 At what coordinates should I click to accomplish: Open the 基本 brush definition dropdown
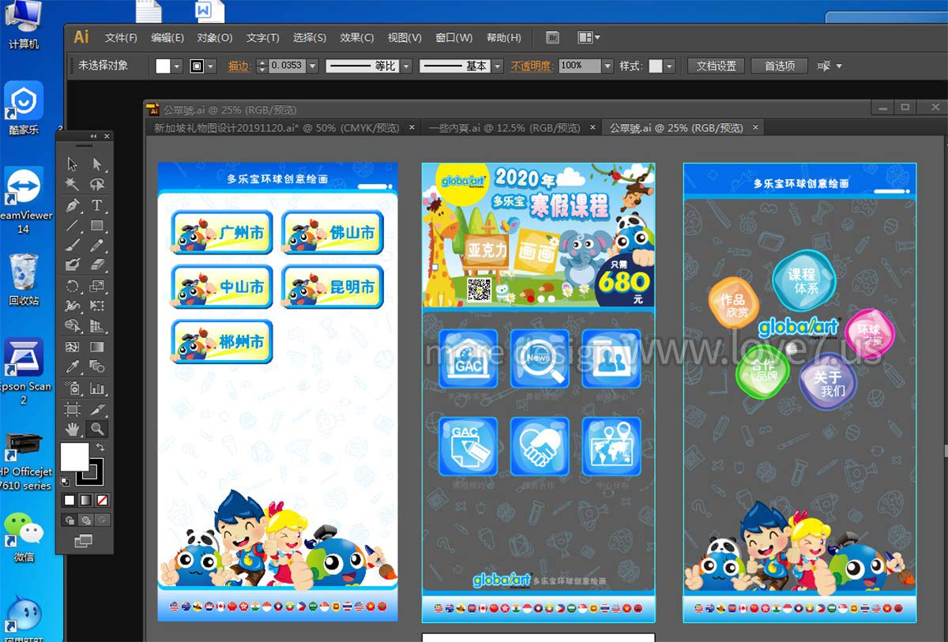tap(497, 66)
